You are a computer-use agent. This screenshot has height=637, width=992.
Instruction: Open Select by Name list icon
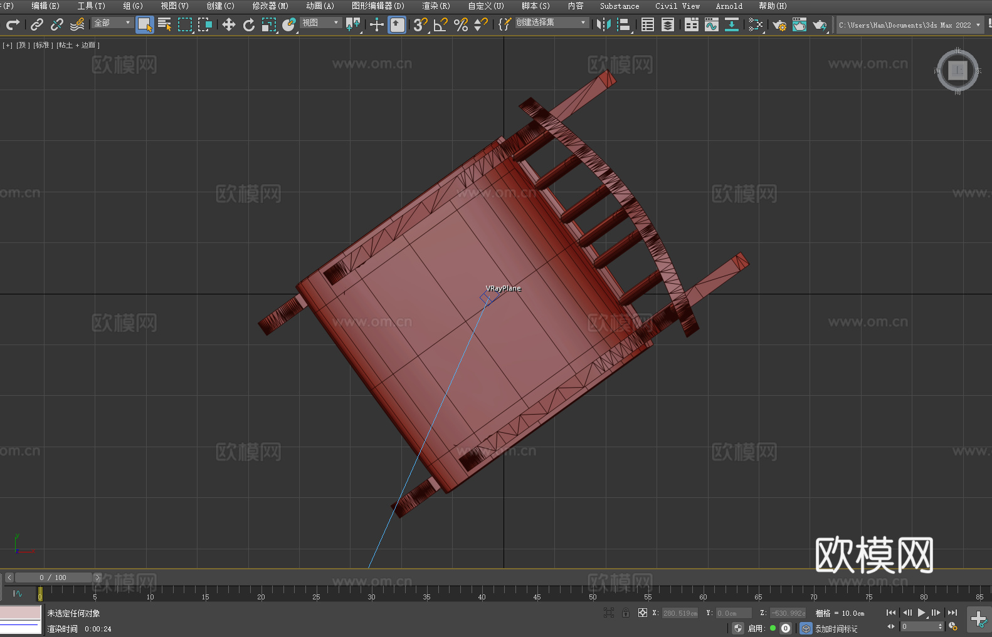pos(165,24)
